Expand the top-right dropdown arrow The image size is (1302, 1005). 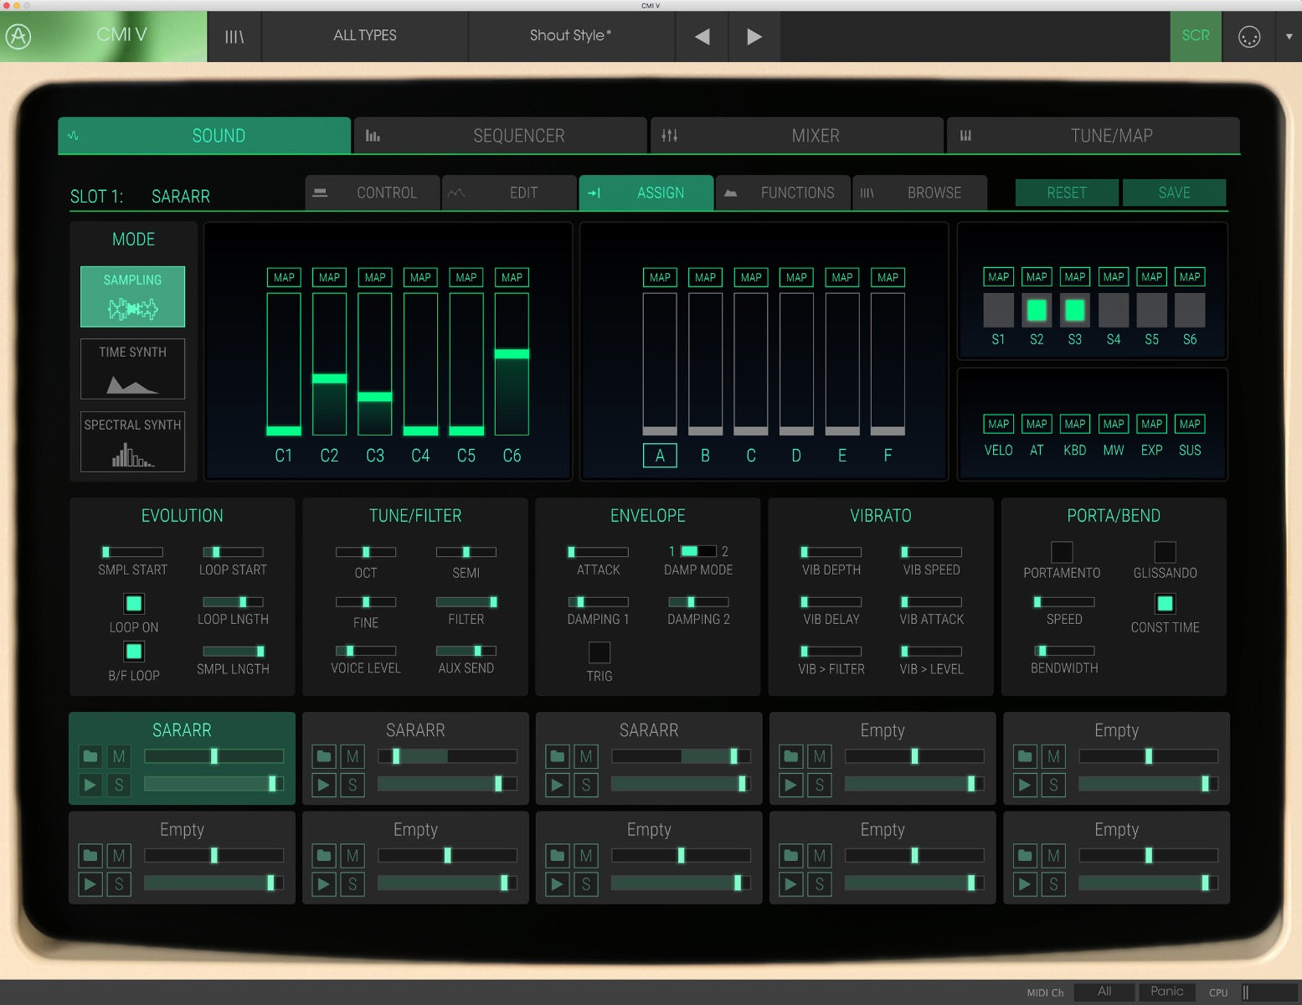point(1289,36)
